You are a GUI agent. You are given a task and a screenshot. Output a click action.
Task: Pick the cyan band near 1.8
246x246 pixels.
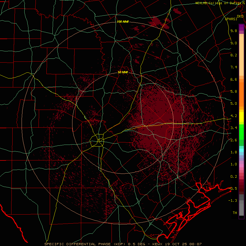(x=241, y=150)
